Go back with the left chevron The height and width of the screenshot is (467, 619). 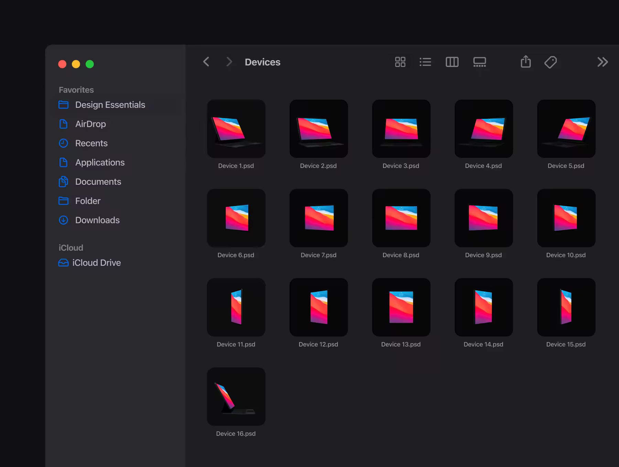pos(206,62)
